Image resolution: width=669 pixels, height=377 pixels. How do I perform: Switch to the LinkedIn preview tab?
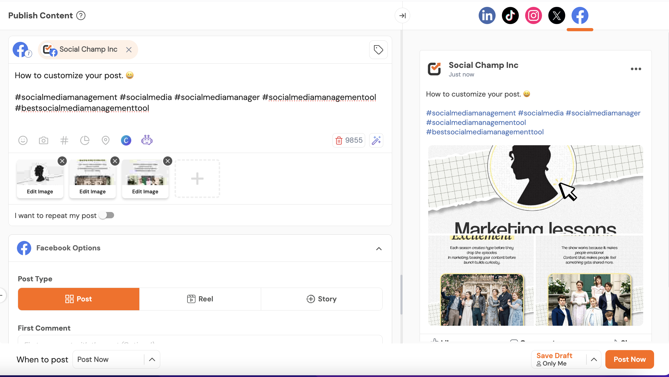coord(487,15)
